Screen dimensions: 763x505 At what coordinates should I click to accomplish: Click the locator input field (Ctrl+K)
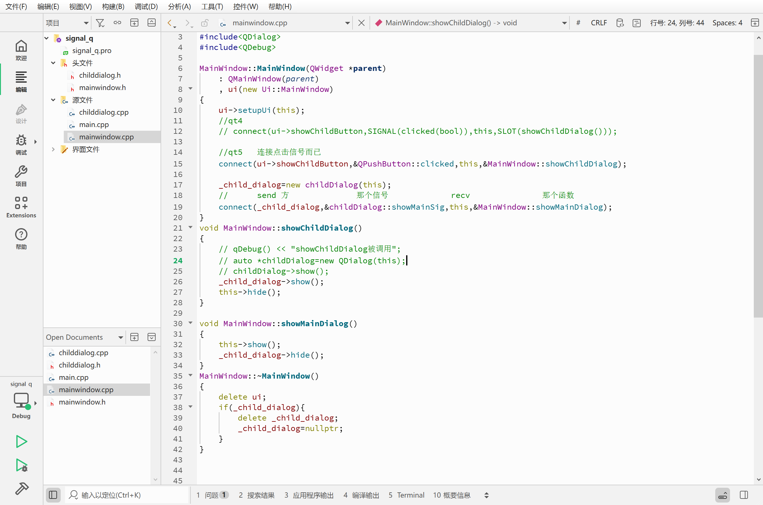(127, 495)
